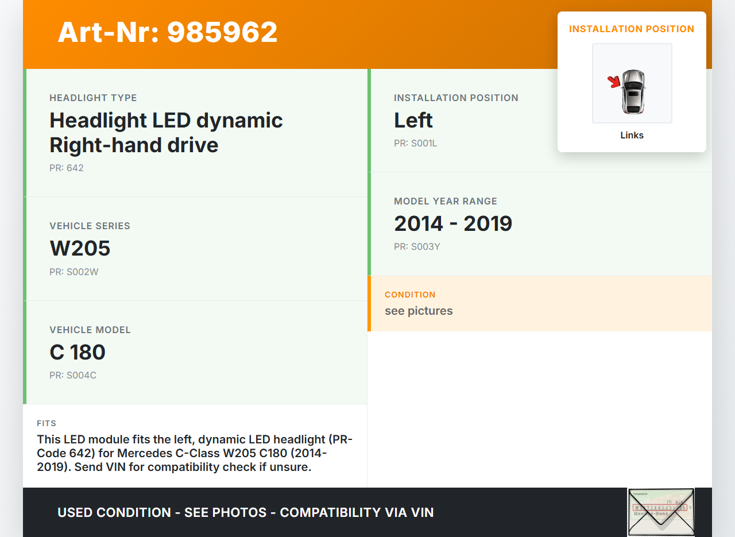Click the PR: S001L code

416,144
